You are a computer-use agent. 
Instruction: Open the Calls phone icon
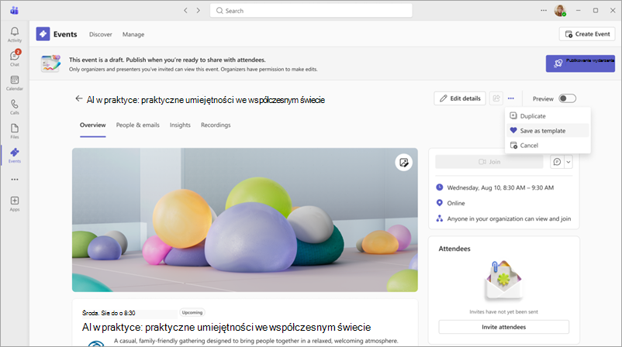[15, 107]
